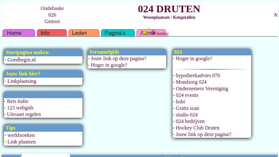Viewport: 279px width, 157px height.
Task: Open the pink Admin tab
Action: pos(151,33)
